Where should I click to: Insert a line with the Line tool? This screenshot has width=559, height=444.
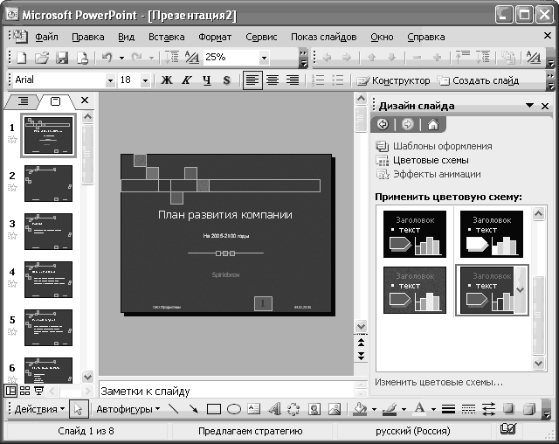tap(173, 409)
